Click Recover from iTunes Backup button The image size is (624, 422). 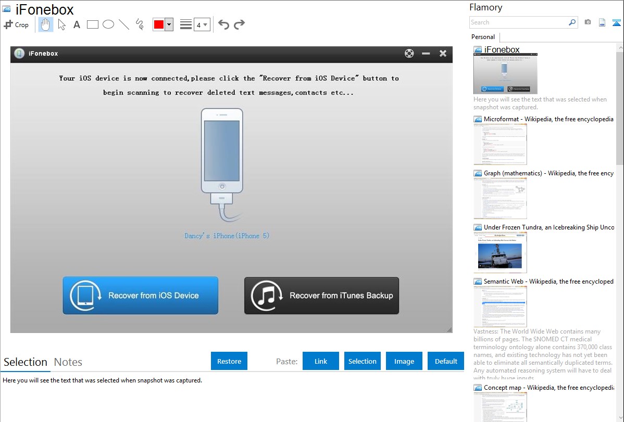coord(321,296)
